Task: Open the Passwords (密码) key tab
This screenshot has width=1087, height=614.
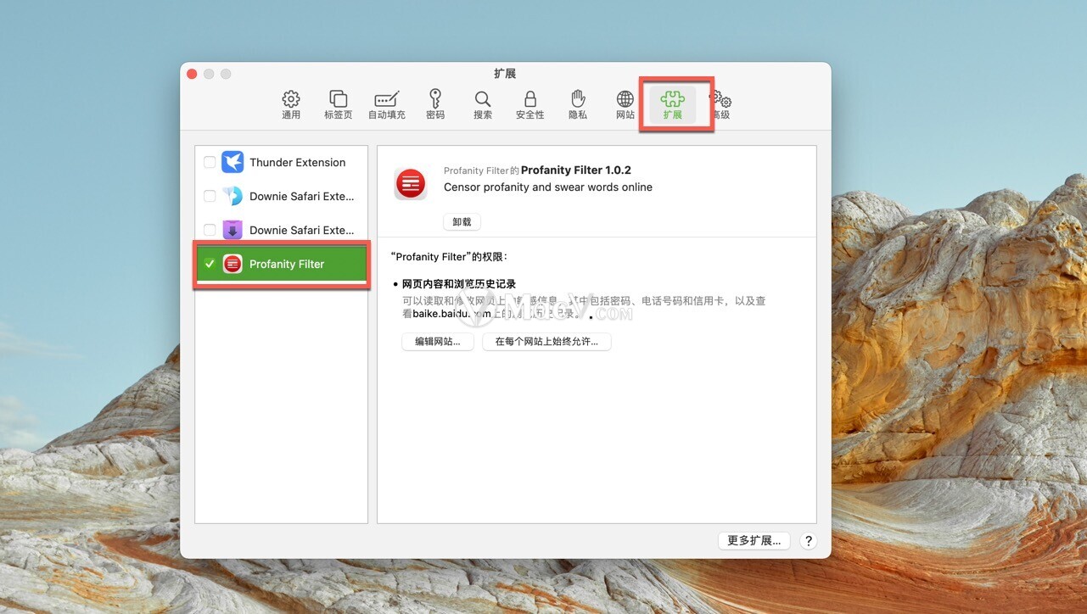Action: point(435,105)
